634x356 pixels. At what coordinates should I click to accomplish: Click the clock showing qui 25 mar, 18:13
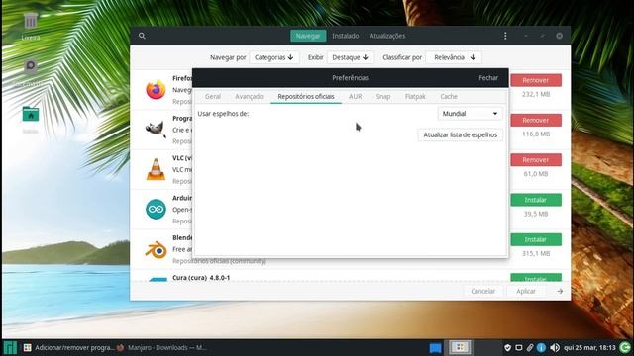click(589, 347)
